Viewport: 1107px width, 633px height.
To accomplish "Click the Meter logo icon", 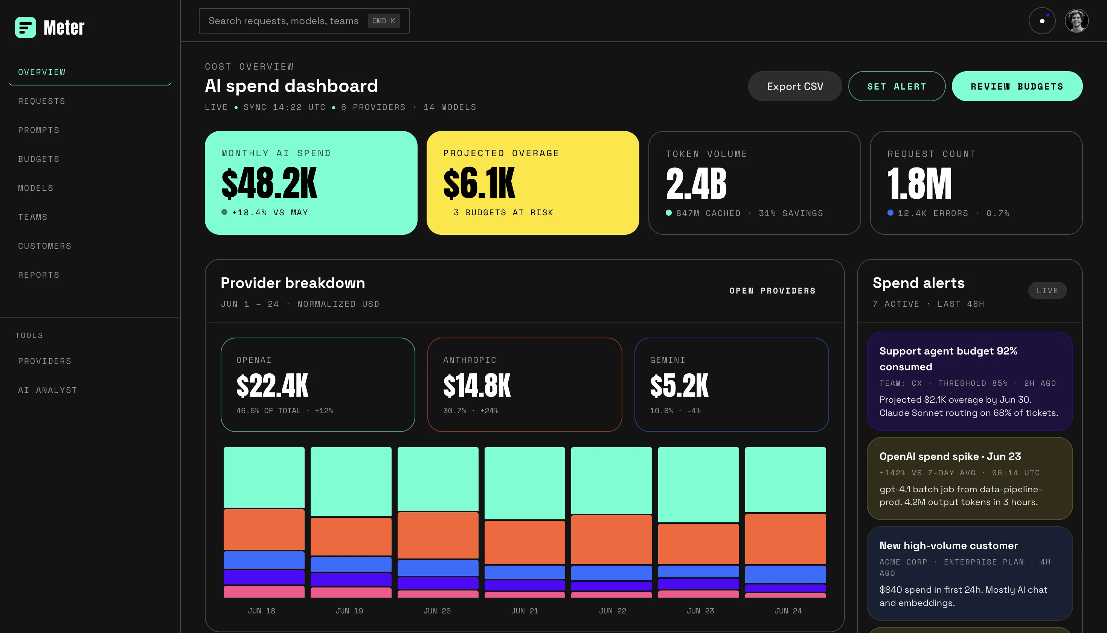I will 26,27.
